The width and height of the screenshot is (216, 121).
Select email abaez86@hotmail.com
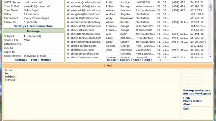tap(85, 34)
